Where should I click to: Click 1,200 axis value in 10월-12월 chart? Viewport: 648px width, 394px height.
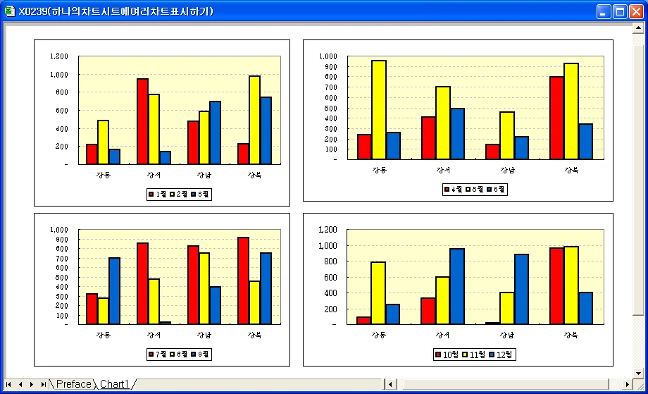pyautogui.click(x=328, y=230)
